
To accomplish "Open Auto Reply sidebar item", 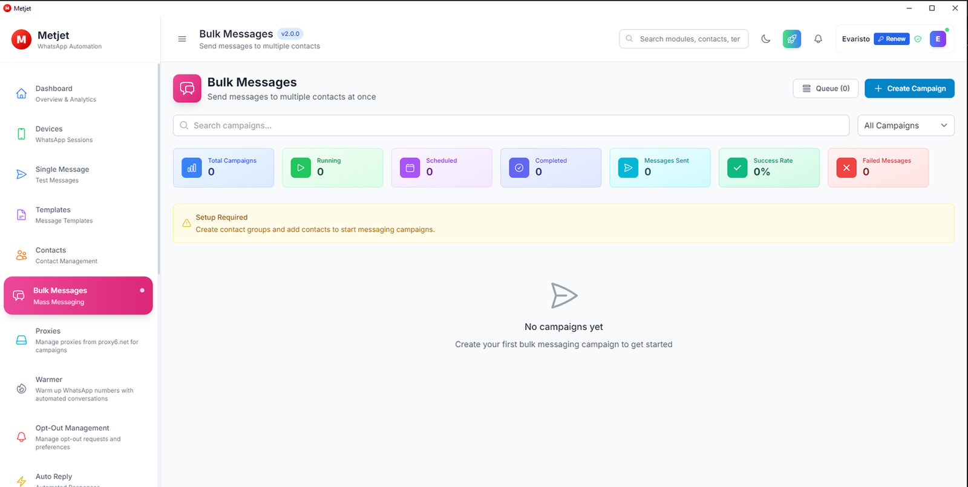I will [x=79, y=479].
